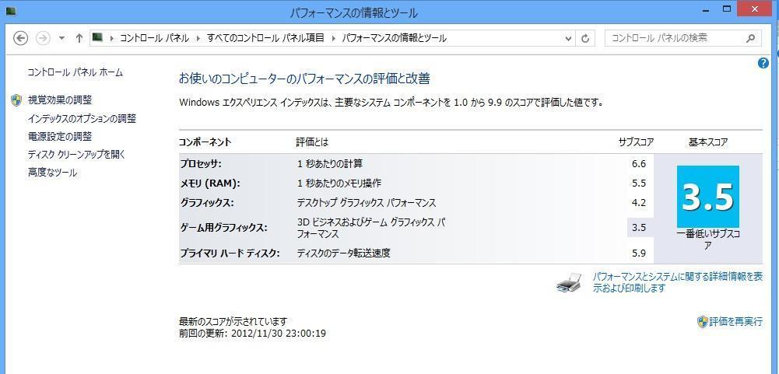Click the Forward navigation arrow

[44, 38]
